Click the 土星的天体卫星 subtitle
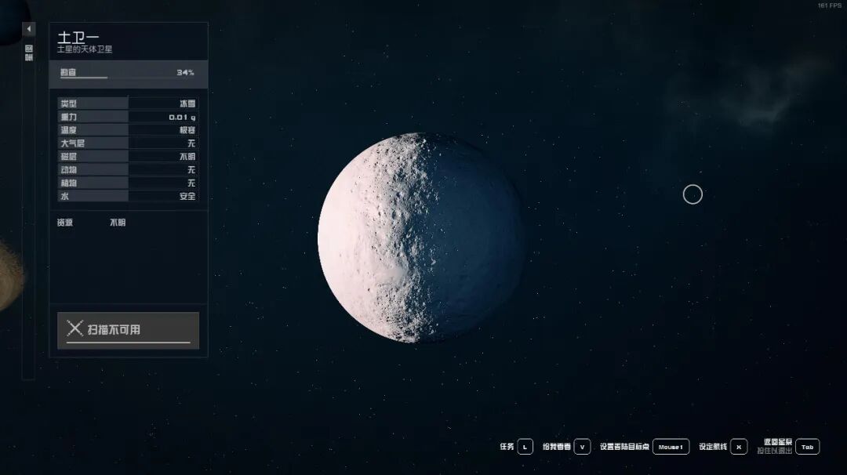The height and width of the screenshot is (475, 847). pos(85,49)
